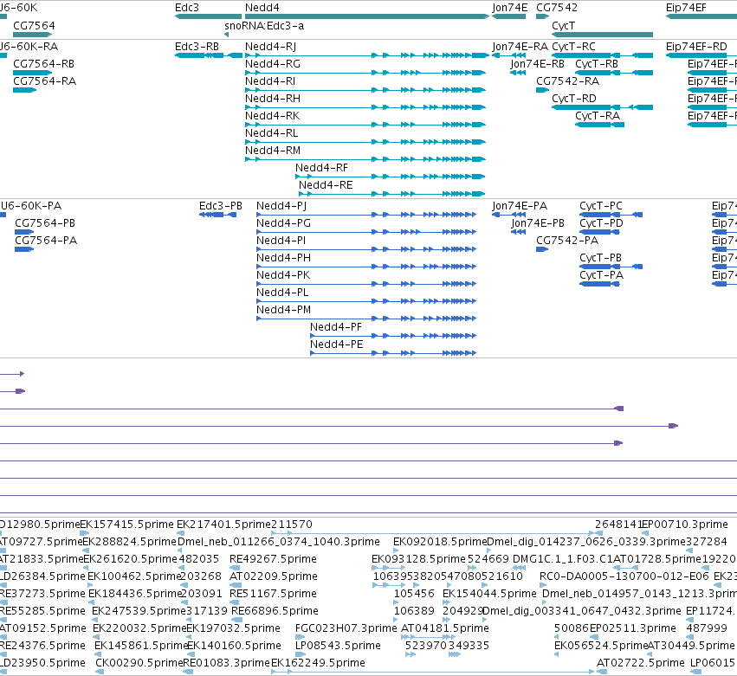Select the CycT-RA transcript label
737x676 pixels.
(x=598, y=116)
